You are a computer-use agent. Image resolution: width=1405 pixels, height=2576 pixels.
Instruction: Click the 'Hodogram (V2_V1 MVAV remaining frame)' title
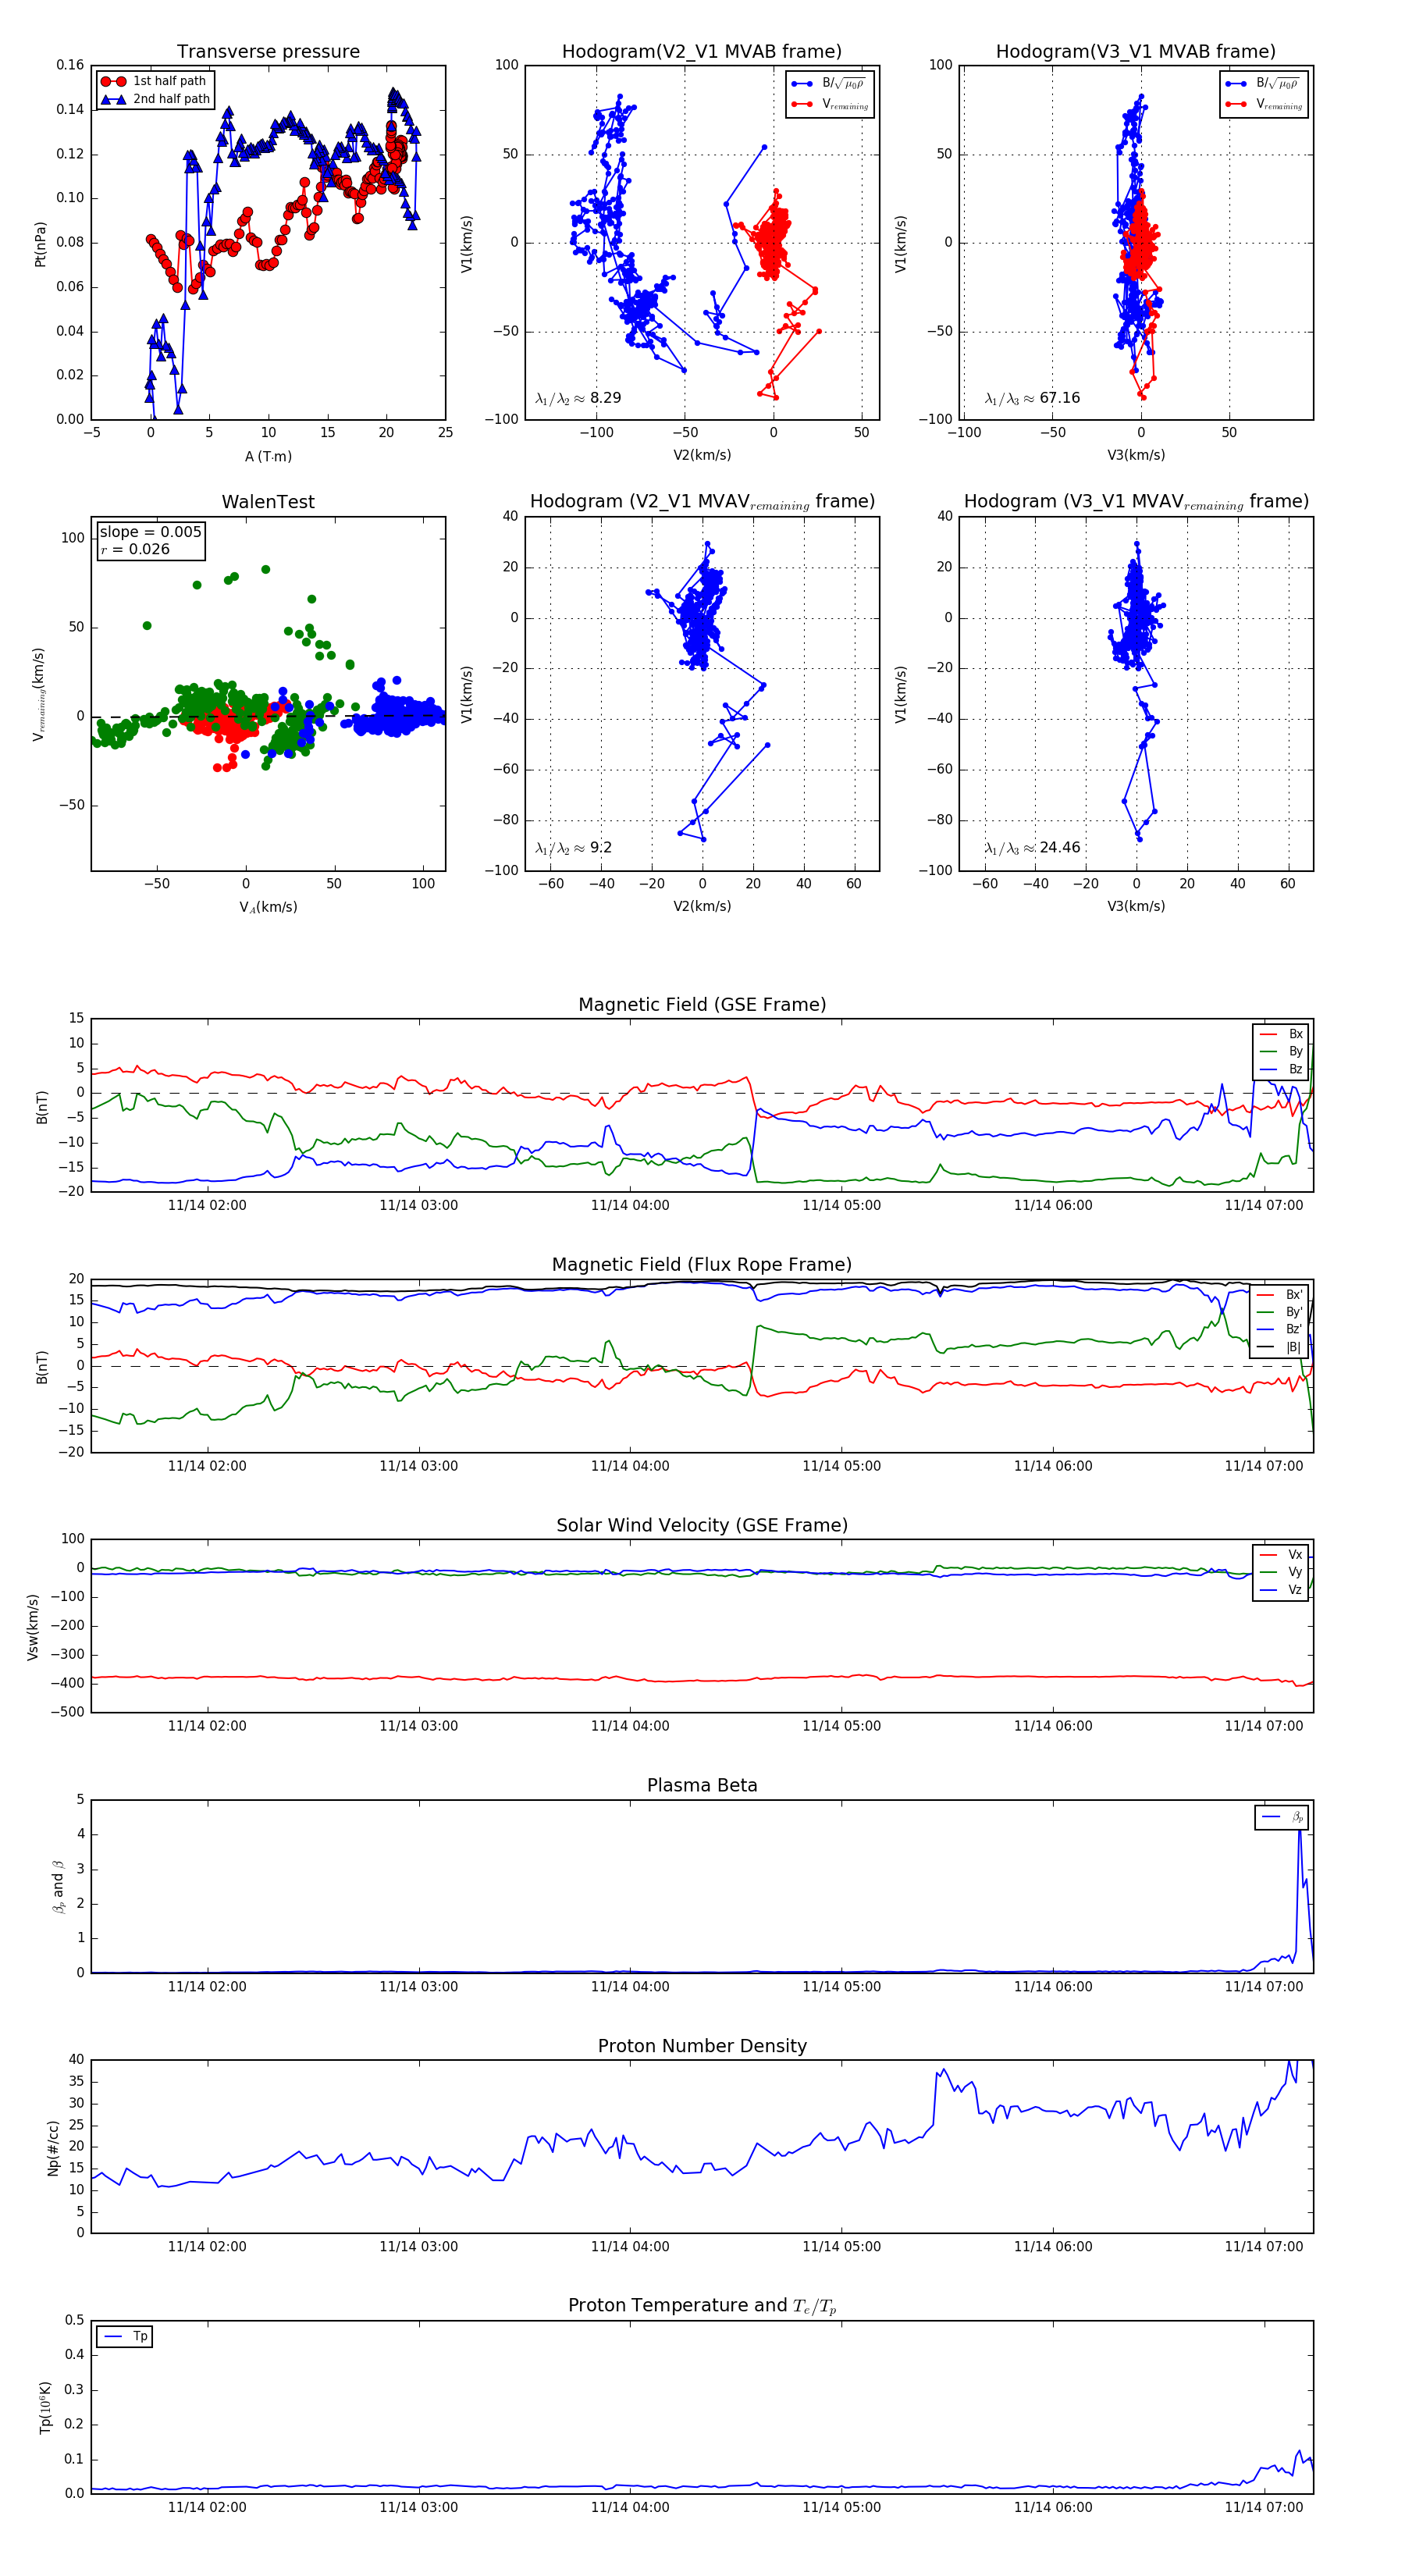[702, 502]
